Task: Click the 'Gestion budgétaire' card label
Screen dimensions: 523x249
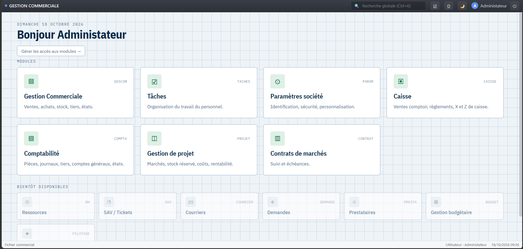Action: (451, 213)
